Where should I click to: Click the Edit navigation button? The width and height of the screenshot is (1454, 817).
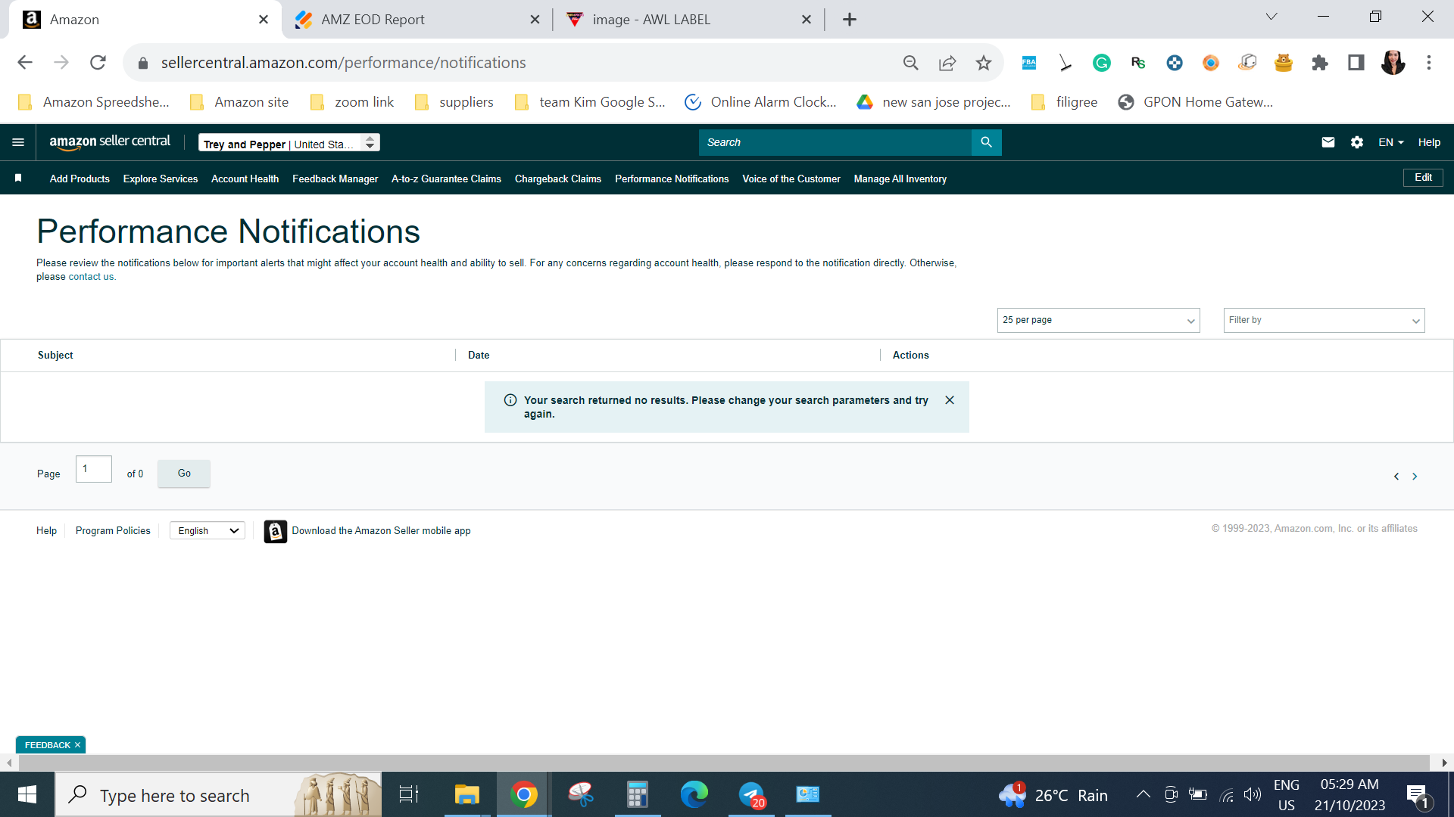coord(1423,178)
